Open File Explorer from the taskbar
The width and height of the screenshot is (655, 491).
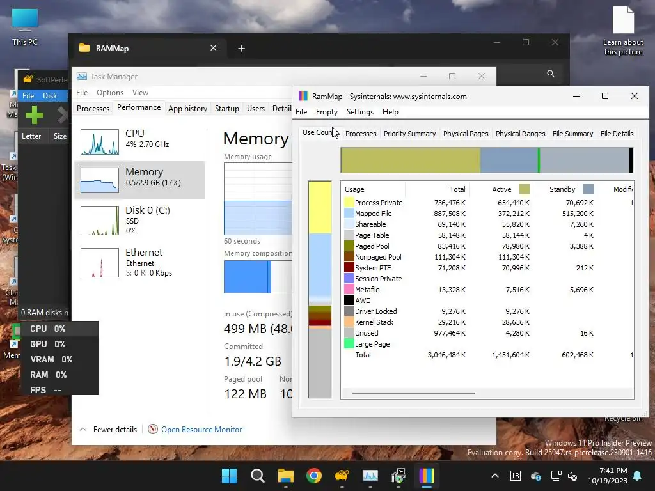pos(286,476)
